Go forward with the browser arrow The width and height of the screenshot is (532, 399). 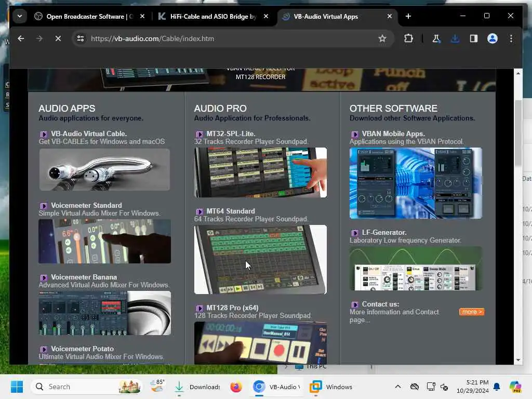39,38
